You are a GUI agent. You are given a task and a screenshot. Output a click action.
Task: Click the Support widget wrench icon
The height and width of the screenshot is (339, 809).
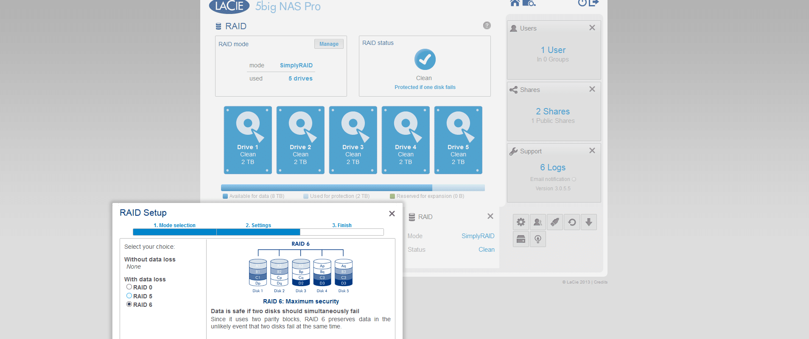[513, 151]
